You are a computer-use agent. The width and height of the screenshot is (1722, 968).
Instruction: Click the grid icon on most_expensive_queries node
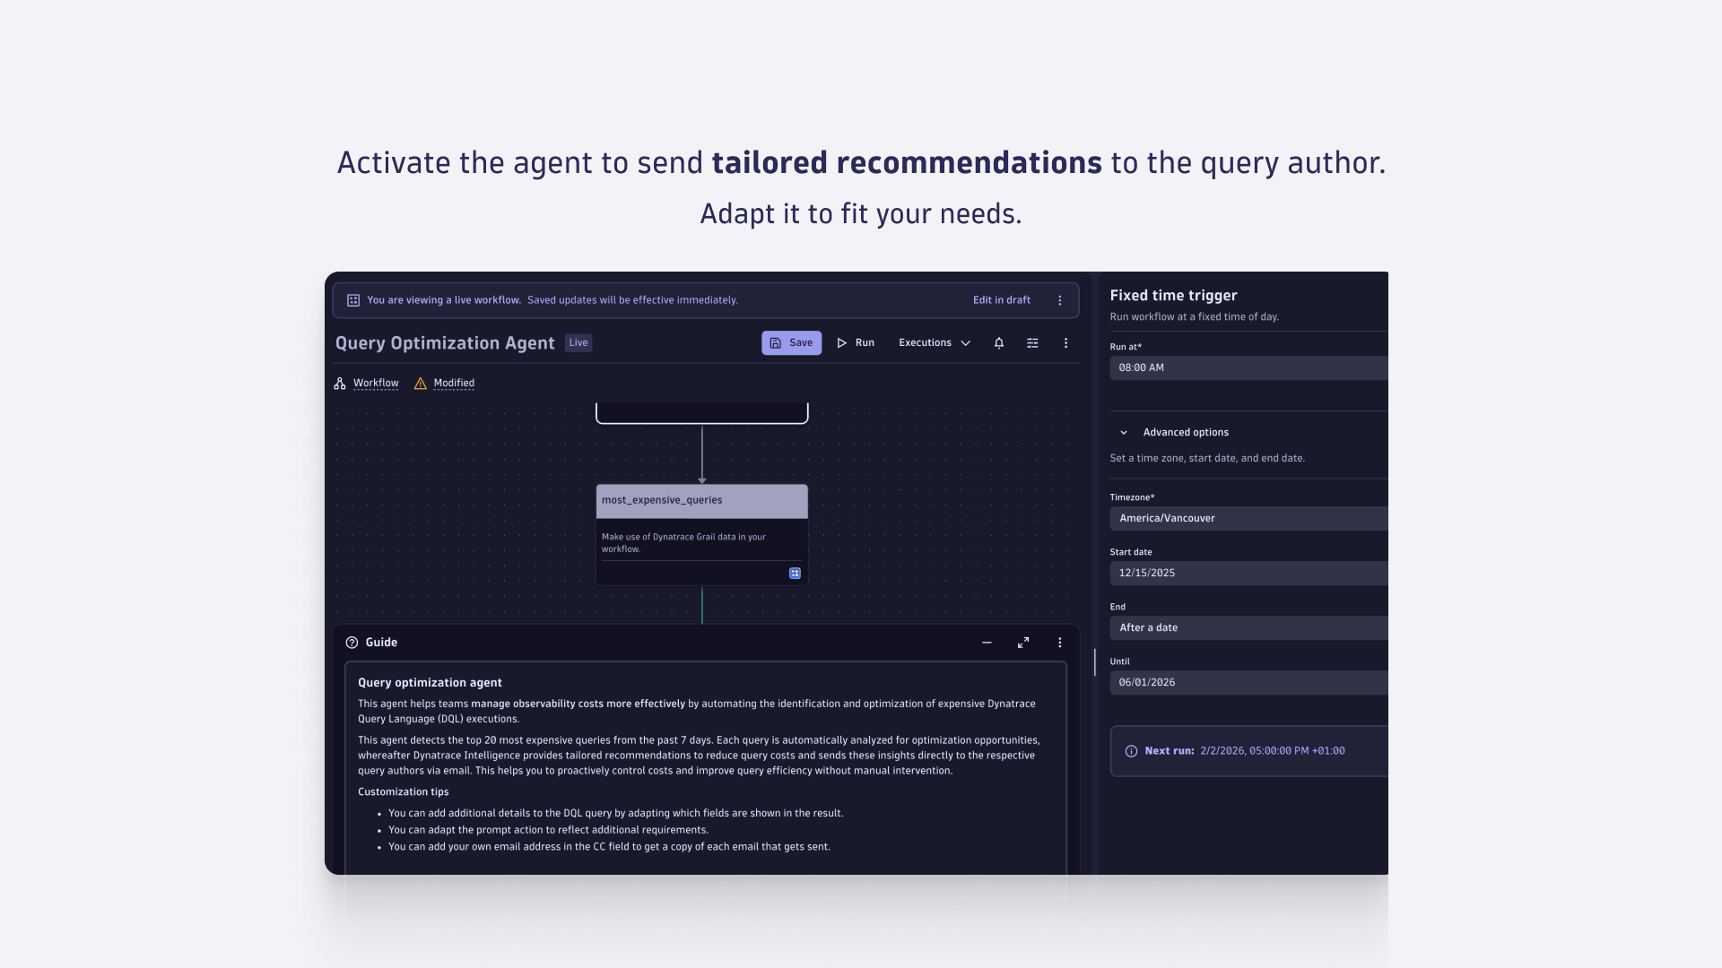[795, 573]
